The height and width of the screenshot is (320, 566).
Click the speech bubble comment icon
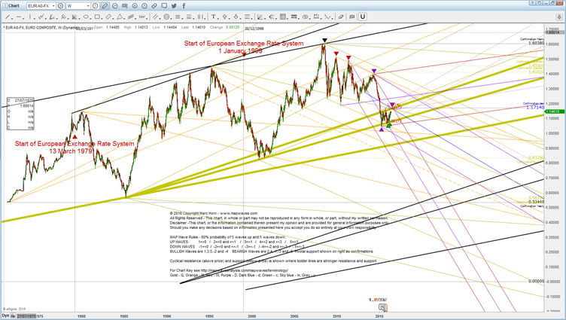point(164,6)
